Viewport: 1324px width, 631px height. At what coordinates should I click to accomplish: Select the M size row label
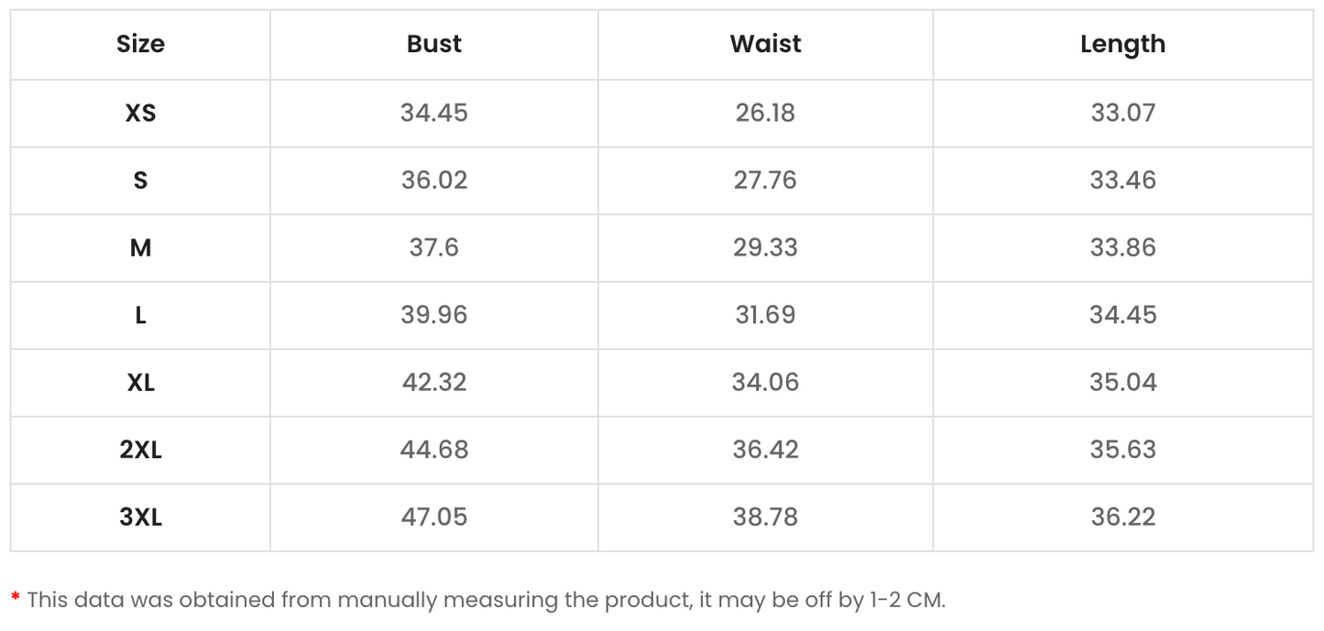tap(140, 247)
